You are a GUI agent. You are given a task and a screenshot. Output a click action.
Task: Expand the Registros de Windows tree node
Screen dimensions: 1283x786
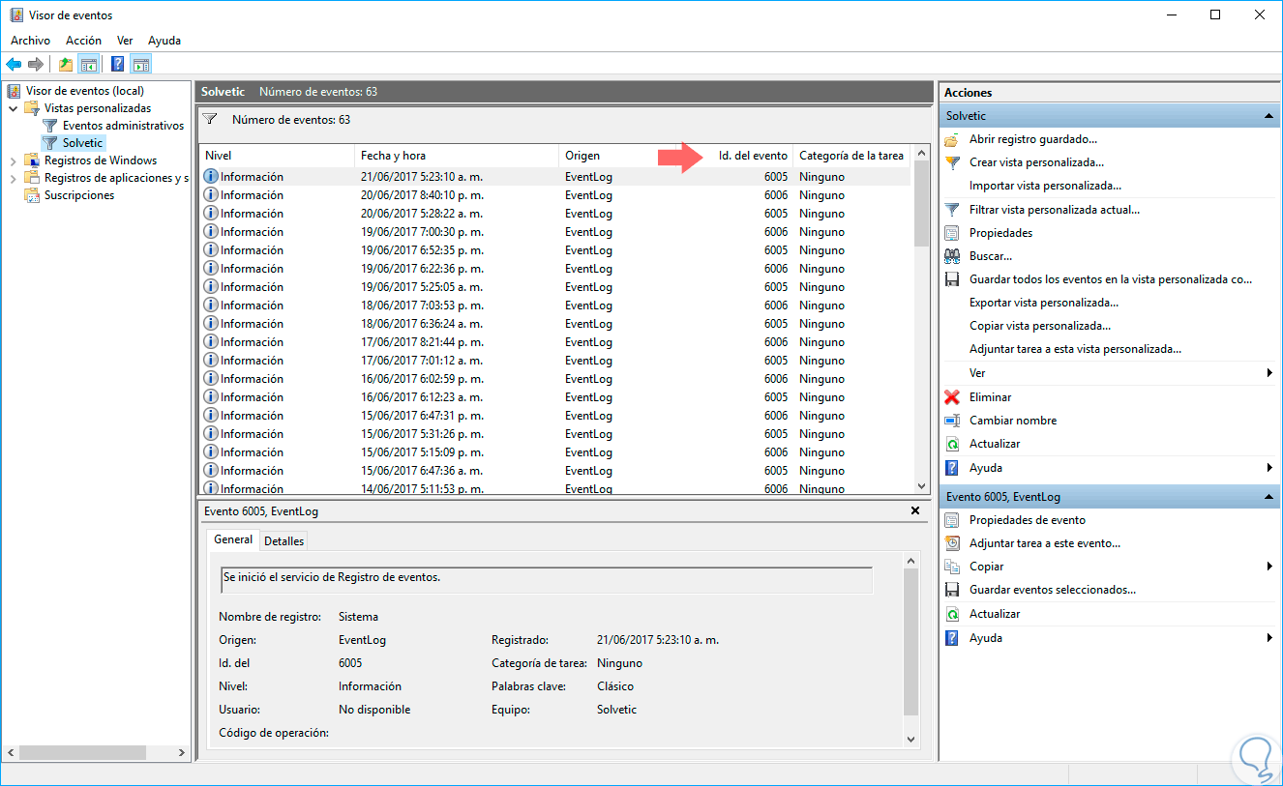14,160
